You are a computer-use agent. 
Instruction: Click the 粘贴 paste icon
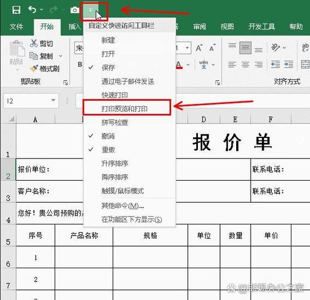click(17, 48)
